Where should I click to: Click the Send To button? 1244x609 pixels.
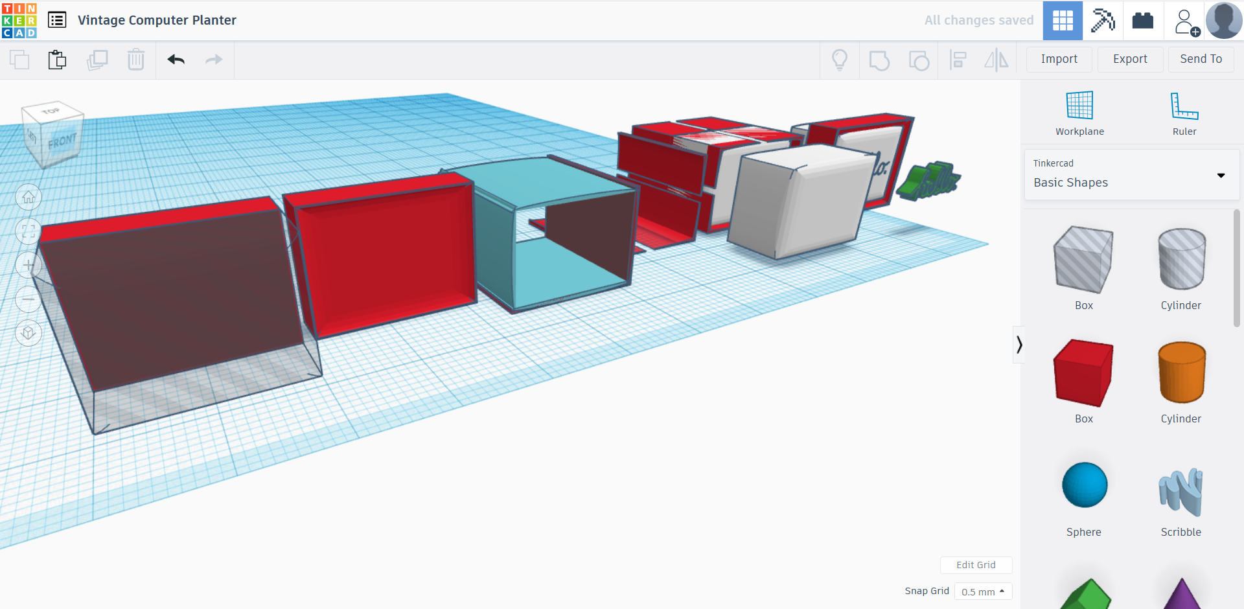pos(1201,59)
